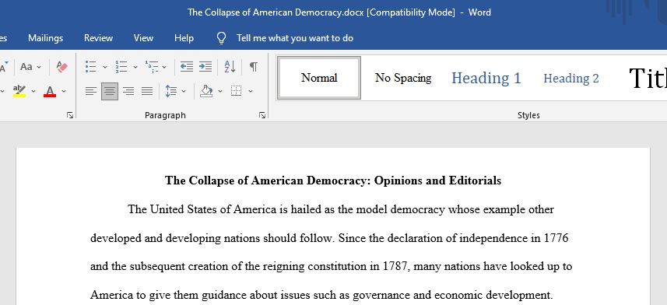Focus the Tell me what you want search box

click(x=295, y=38)
